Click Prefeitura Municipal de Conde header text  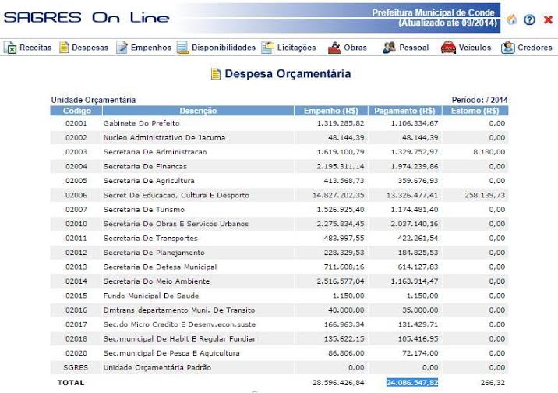point(433,12)
